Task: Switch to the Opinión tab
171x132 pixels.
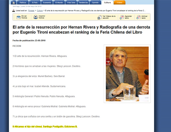Action: (x=95, y=2)
